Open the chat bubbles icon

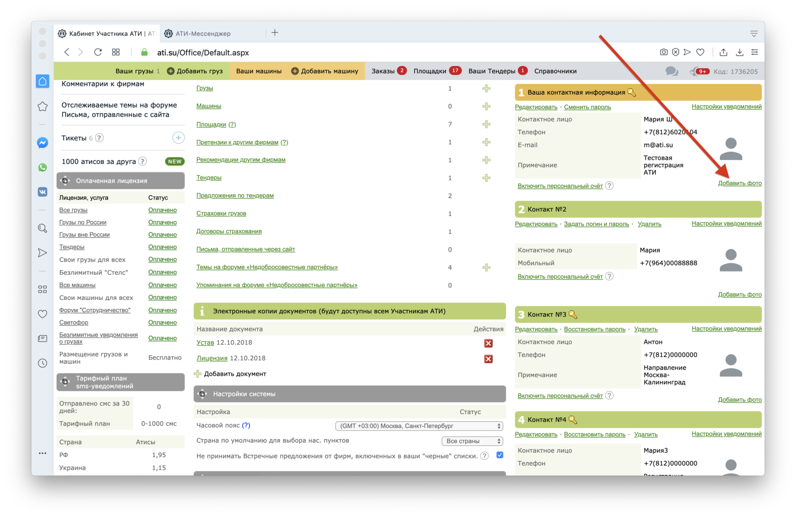coord(671,71)
